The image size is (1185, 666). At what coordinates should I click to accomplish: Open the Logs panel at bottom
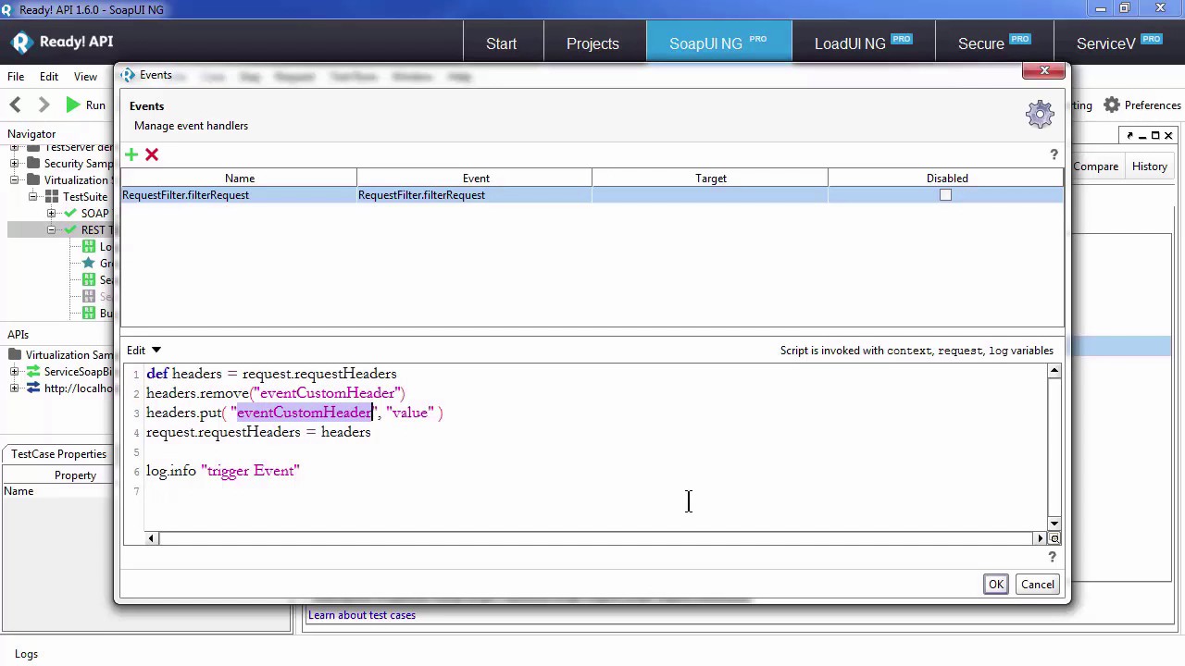(26, 654)
